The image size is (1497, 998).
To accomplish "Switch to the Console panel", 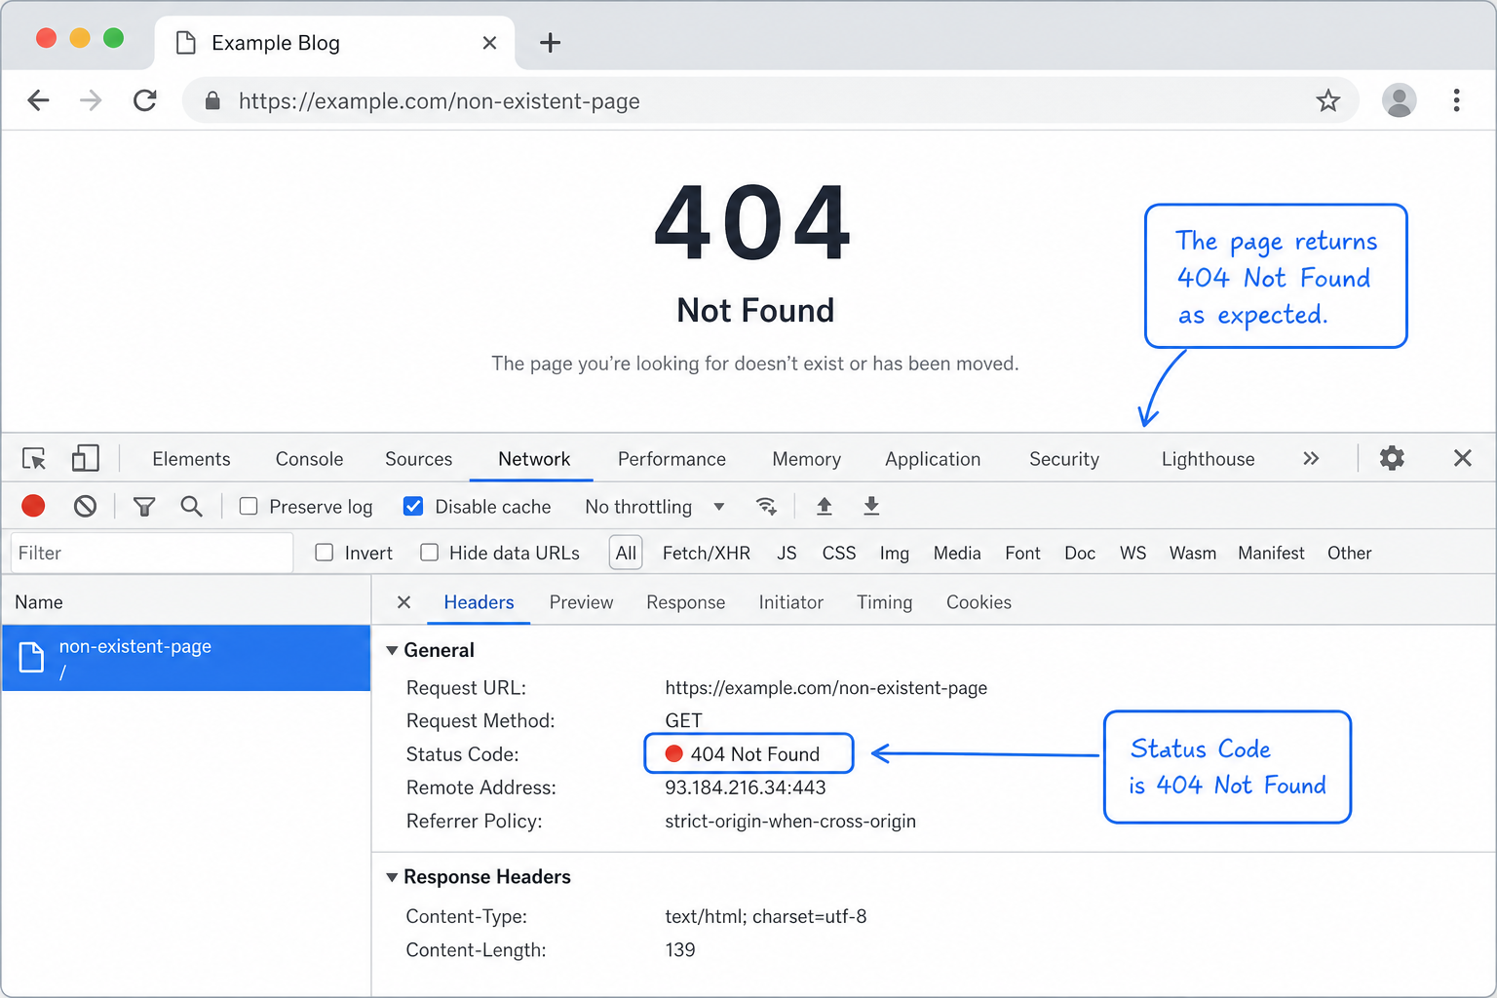I will click(309, 459).
